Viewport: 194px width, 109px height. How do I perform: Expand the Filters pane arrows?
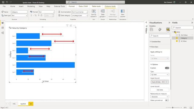click(x=146, y=22)
